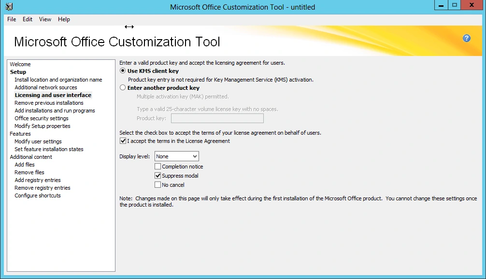Click the blue help question mark icon
The image size is (486, 279).
coord(467,38)
